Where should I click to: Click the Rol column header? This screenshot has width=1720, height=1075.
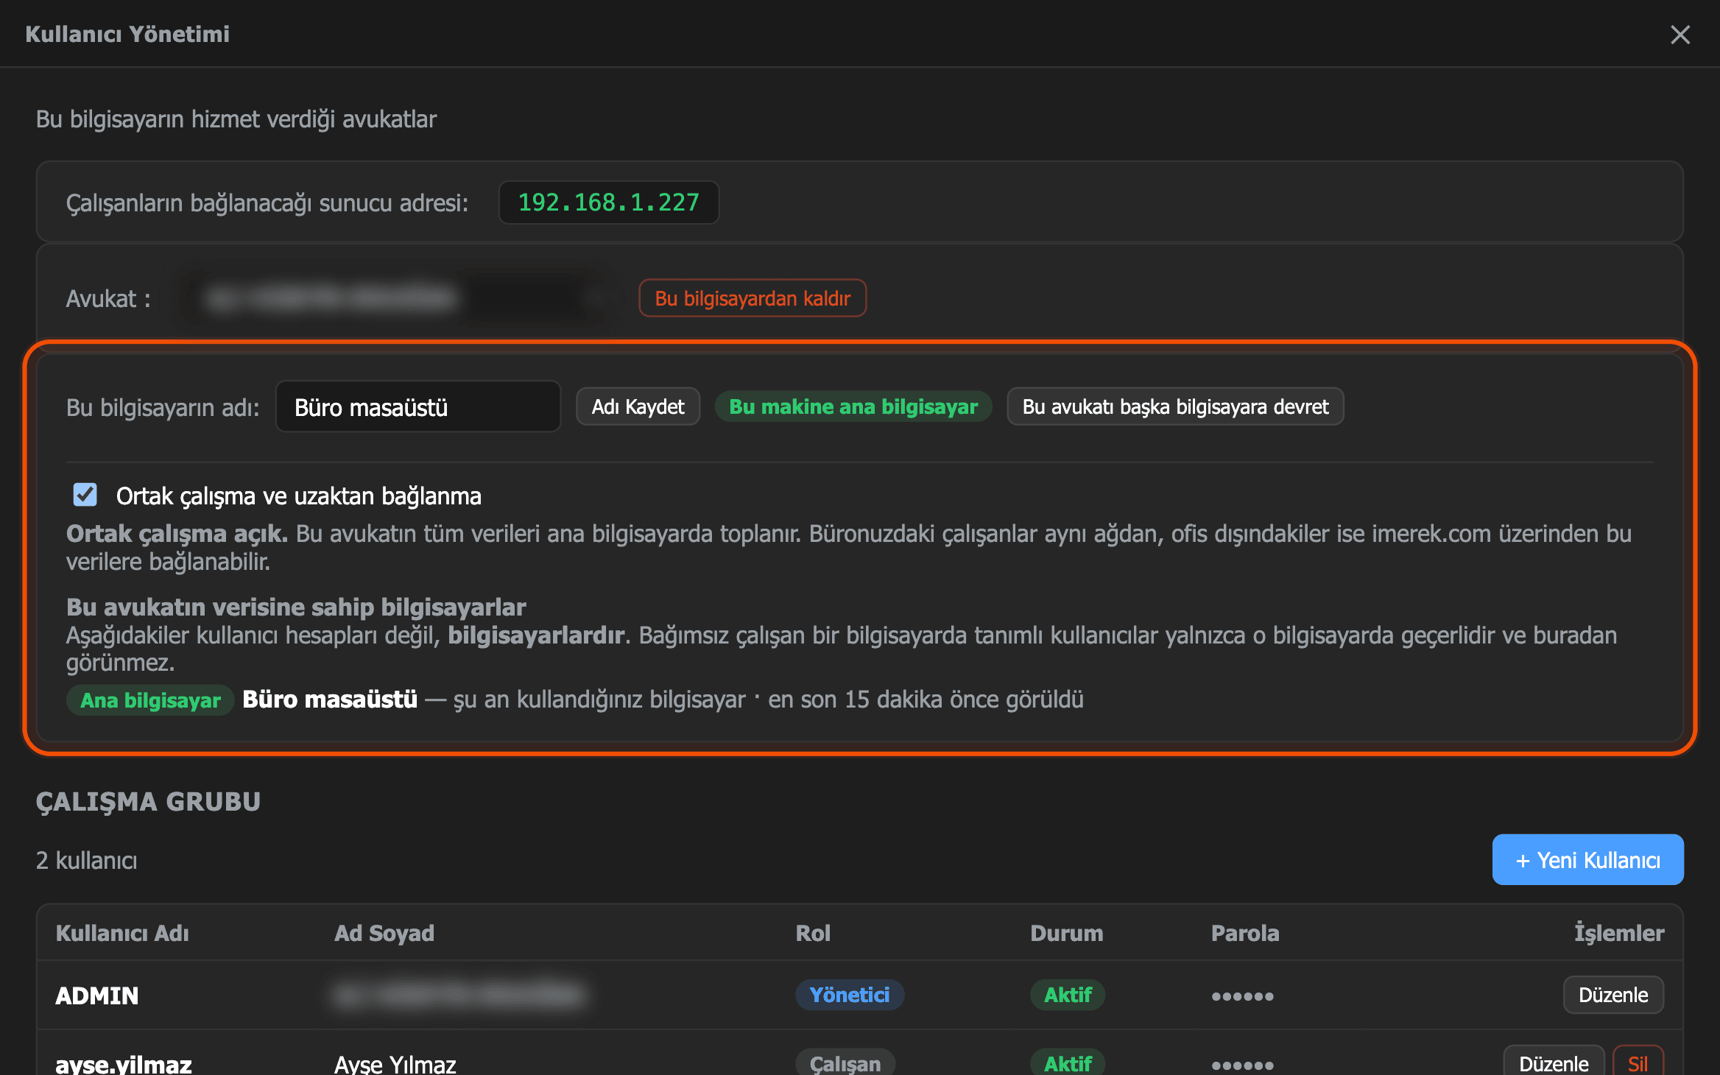click(813, 933)
